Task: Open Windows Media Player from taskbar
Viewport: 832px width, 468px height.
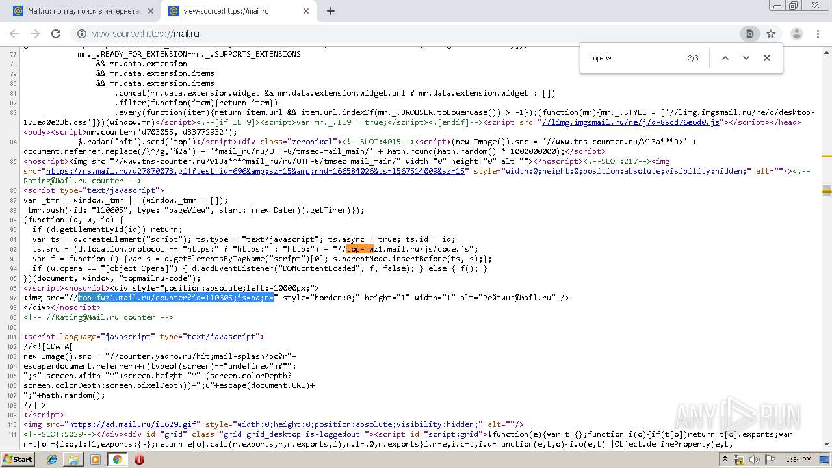Action: click(96, 459)
